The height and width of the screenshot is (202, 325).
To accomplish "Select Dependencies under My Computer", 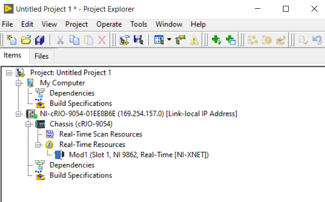I will pos(72,93).
